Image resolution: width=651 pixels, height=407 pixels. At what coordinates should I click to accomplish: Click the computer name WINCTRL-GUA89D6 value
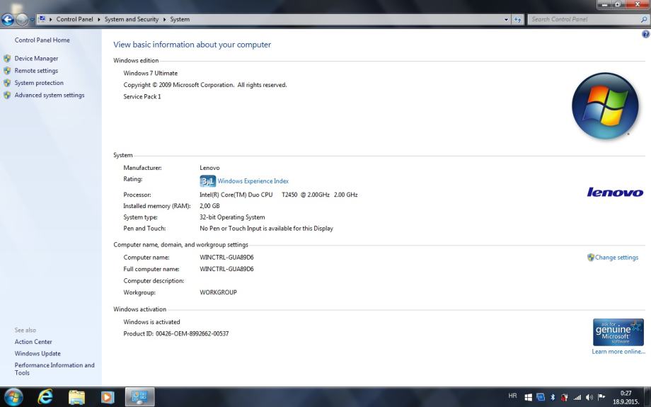226,258
